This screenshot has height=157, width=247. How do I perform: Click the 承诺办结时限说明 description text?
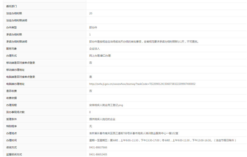(x=144, y=42)
